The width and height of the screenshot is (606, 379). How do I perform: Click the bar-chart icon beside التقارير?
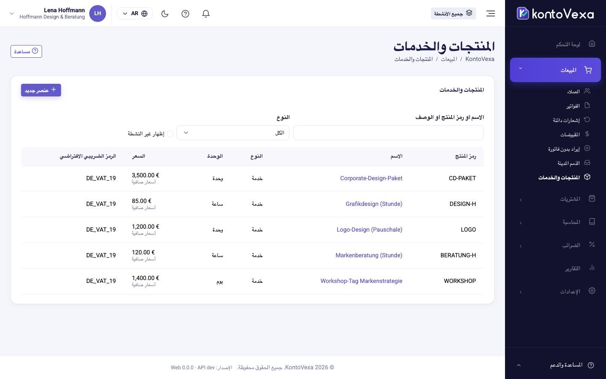click(x=592, y=267)
